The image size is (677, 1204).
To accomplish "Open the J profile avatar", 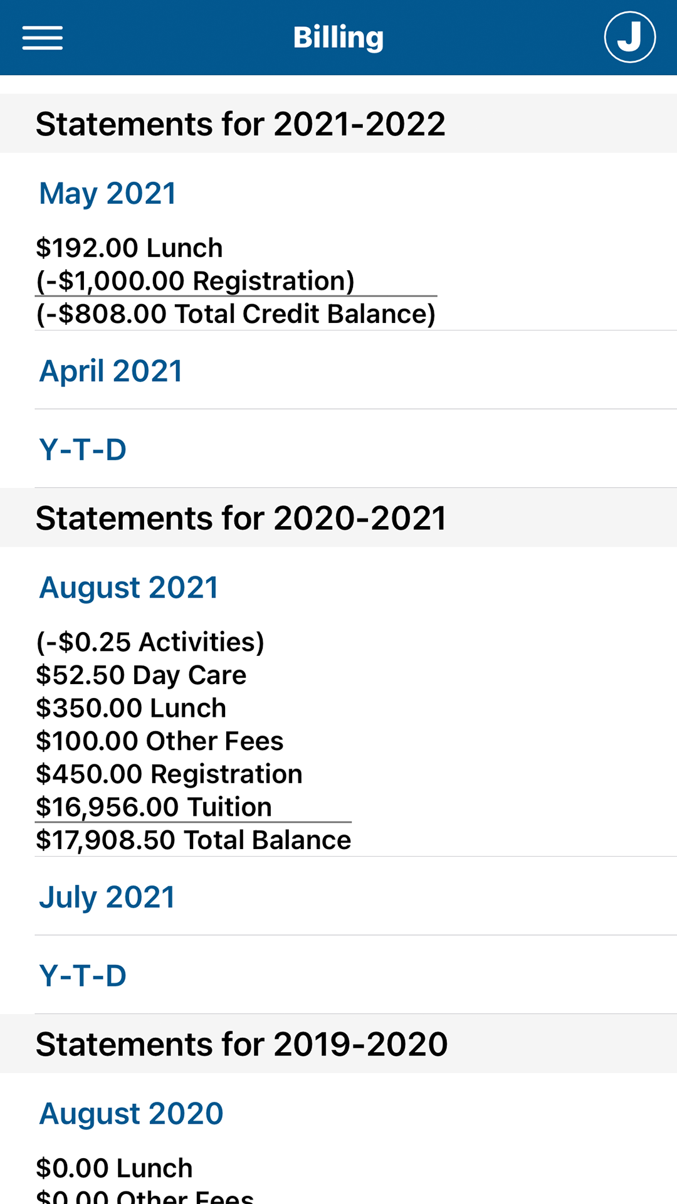I will pos(629,38).
